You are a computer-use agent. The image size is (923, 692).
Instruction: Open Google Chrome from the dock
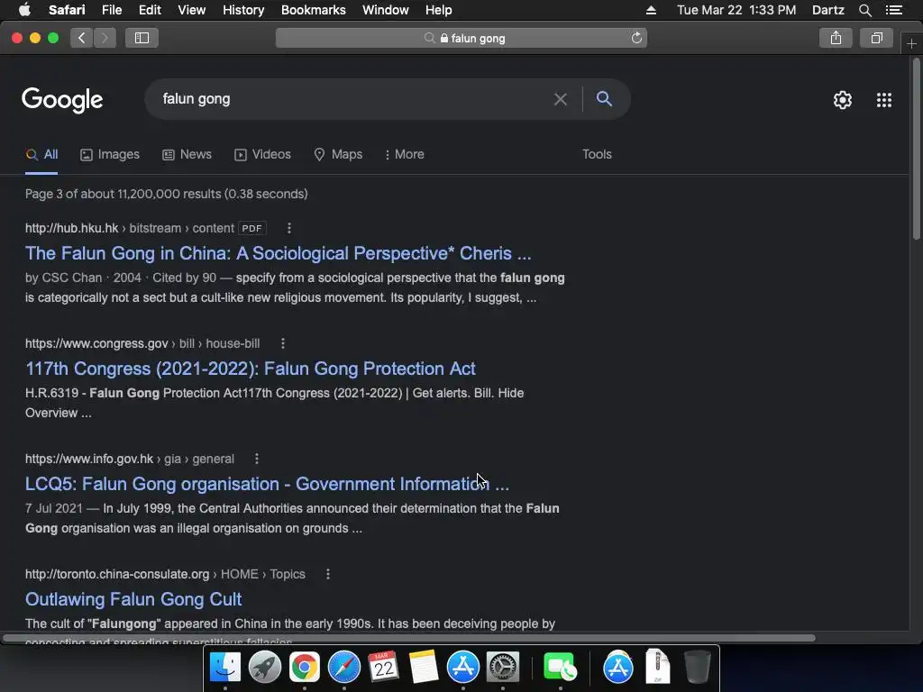[305, 668]
